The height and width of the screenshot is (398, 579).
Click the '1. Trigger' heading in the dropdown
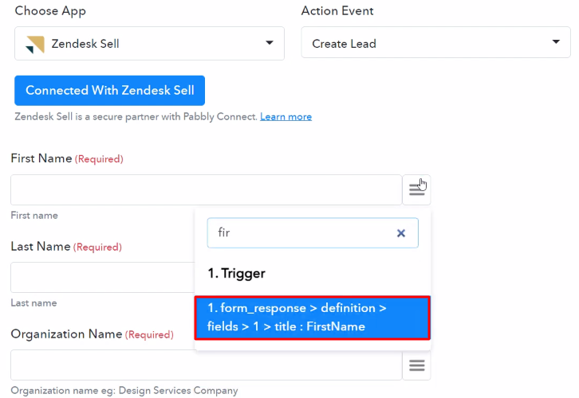pos(236,274)
